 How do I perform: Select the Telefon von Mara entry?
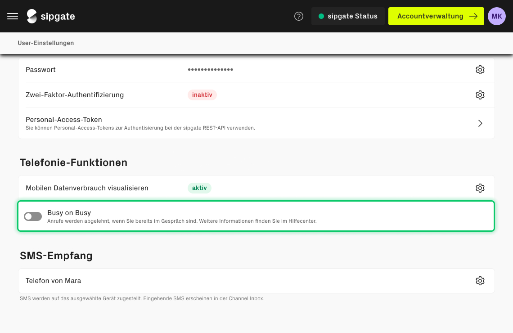click(54, 281)
